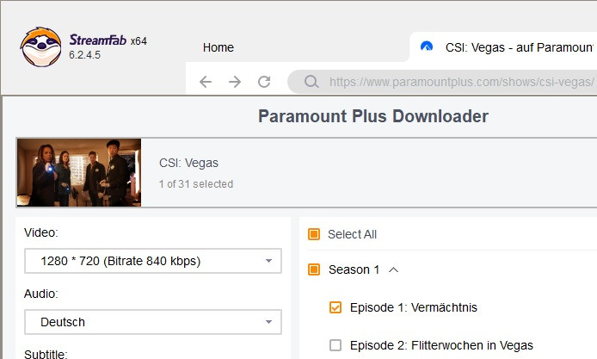597x359 pixels.
Task: Toggle the Select All checkbox
Action: pyautogui.click(x=314, y=234)
